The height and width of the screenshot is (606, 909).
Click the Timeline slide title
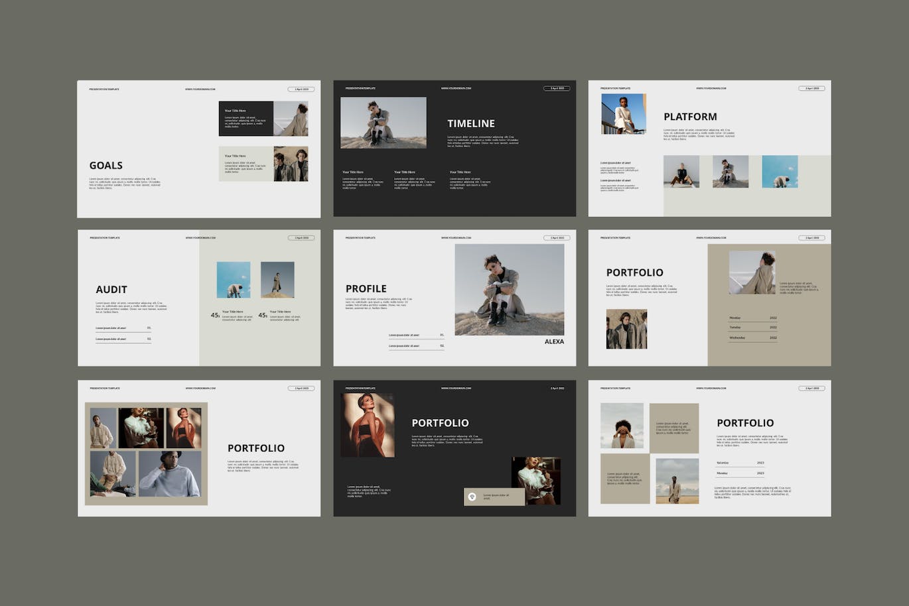tap(471, 123)
